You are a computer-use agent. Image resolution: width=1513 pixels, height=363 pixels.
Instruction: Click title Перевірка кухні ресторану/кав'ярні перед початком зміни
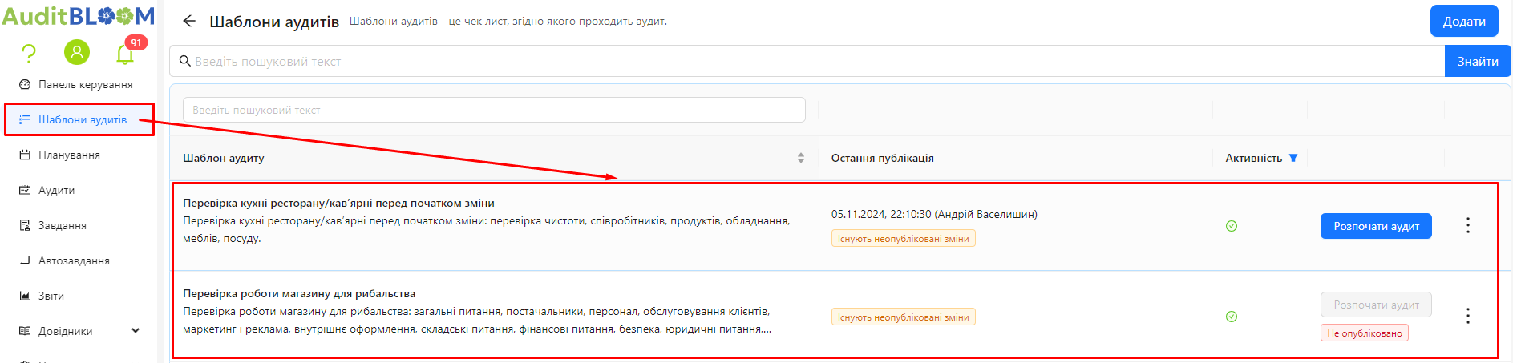point(338,203)
